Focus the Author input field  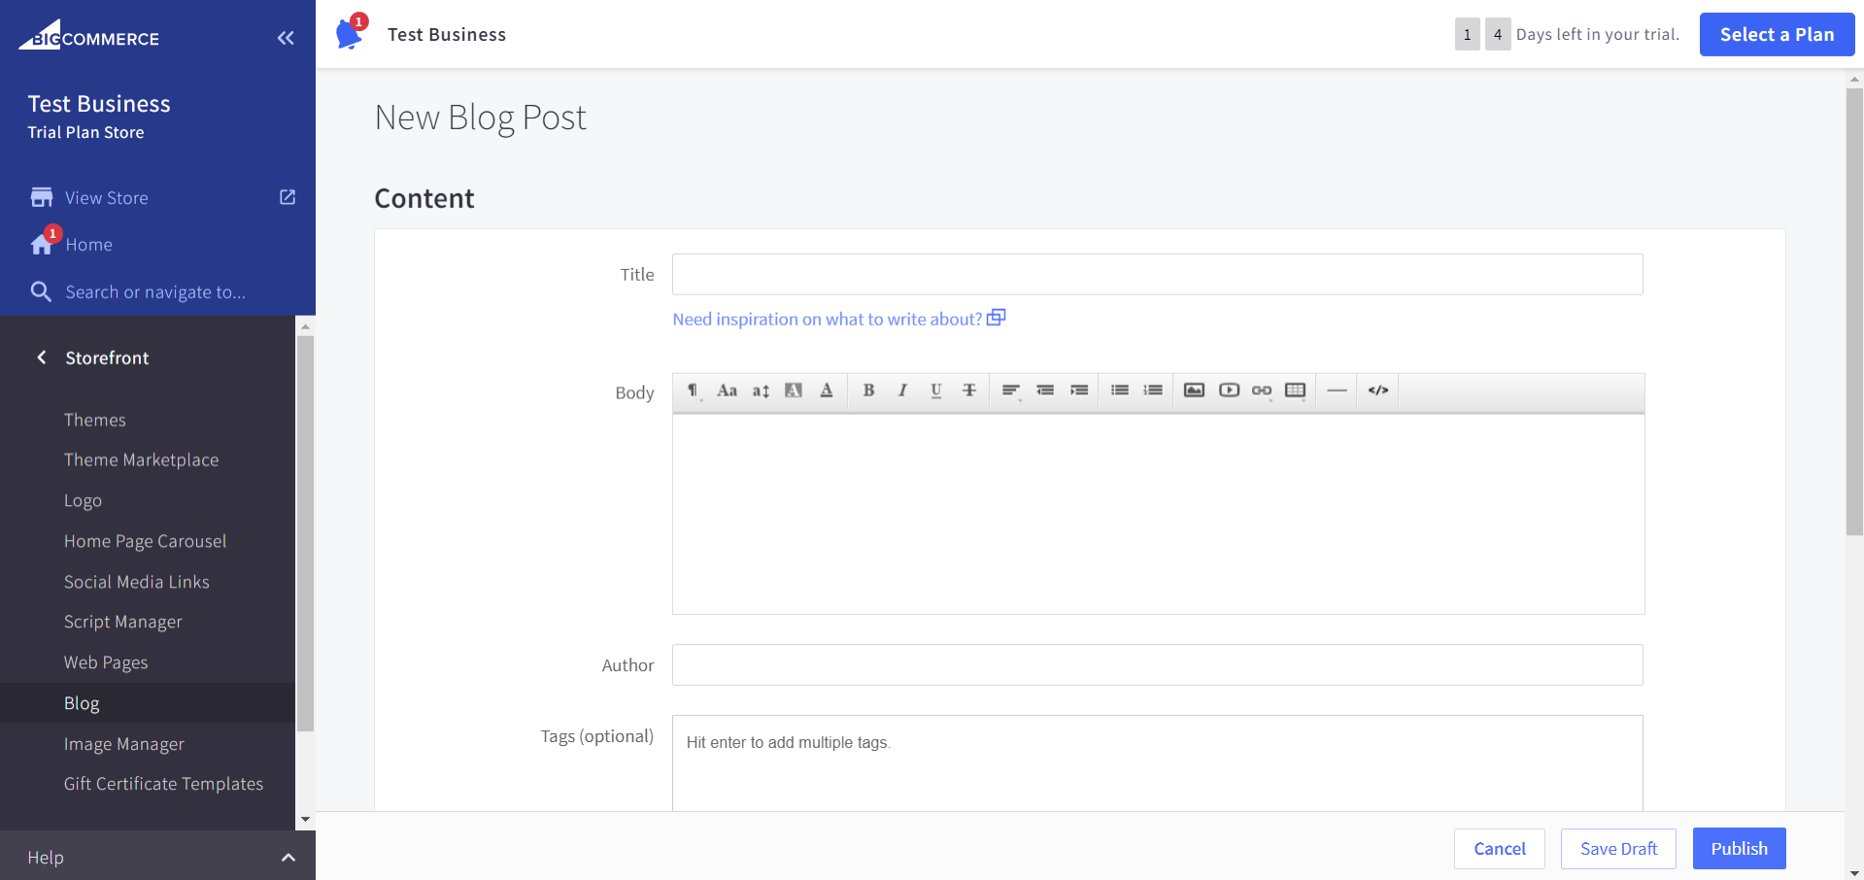(1158, 665)
